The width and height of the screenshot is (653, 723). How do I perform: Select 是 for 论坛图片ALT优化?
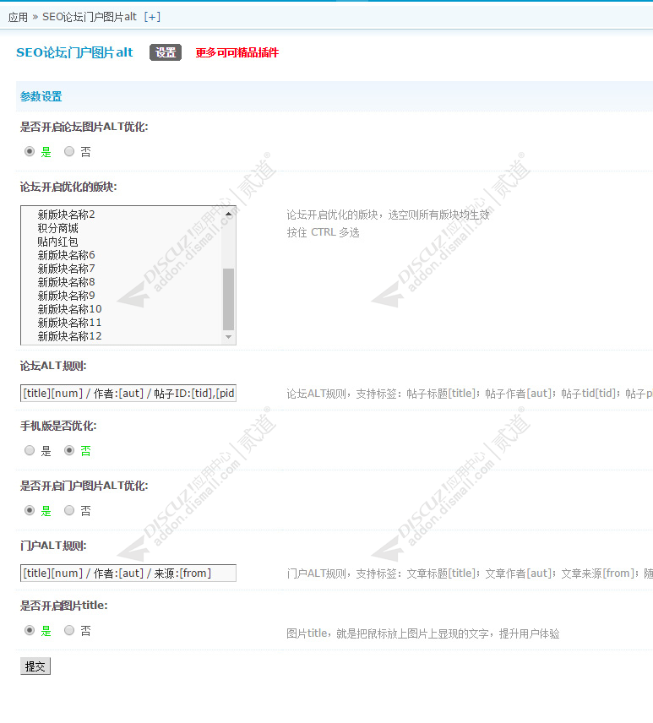[x=30, y=151]
